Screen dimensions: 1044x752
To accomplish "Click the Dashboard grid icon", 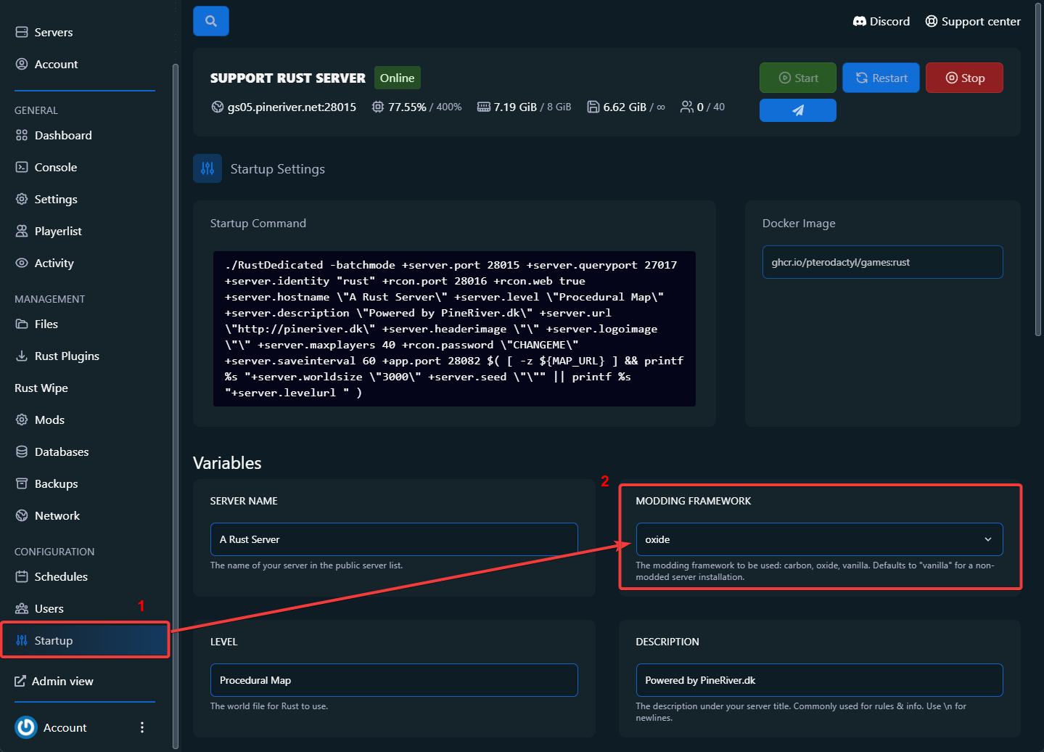I will (22, 135).
